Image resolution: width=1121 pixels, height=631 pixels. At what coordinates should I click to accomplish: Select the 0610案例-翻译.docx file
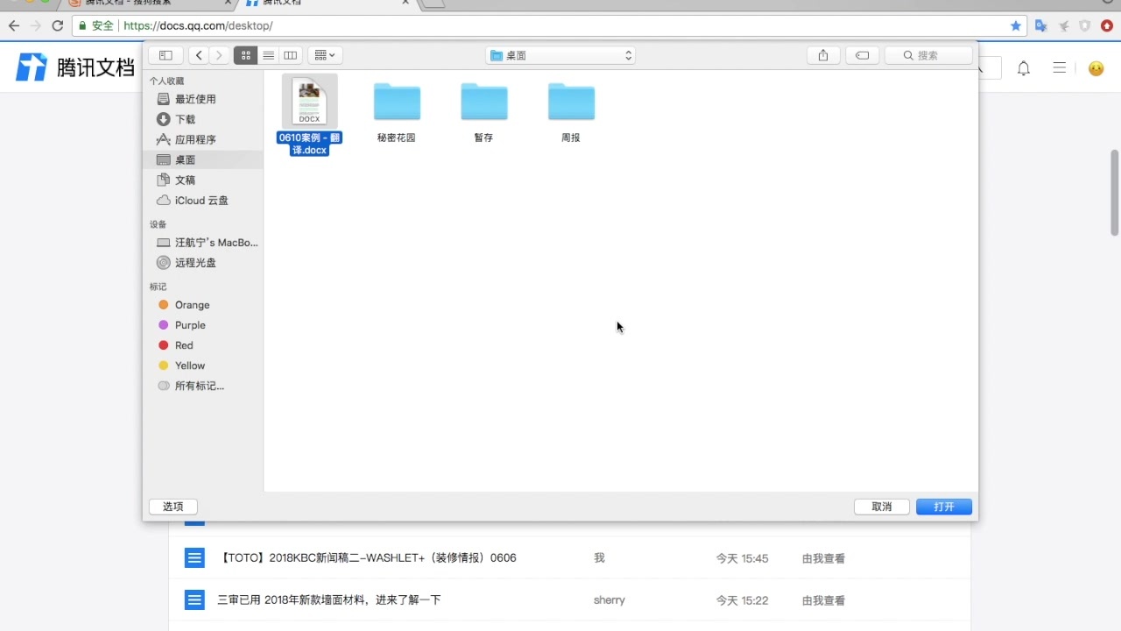pos(309,115)
